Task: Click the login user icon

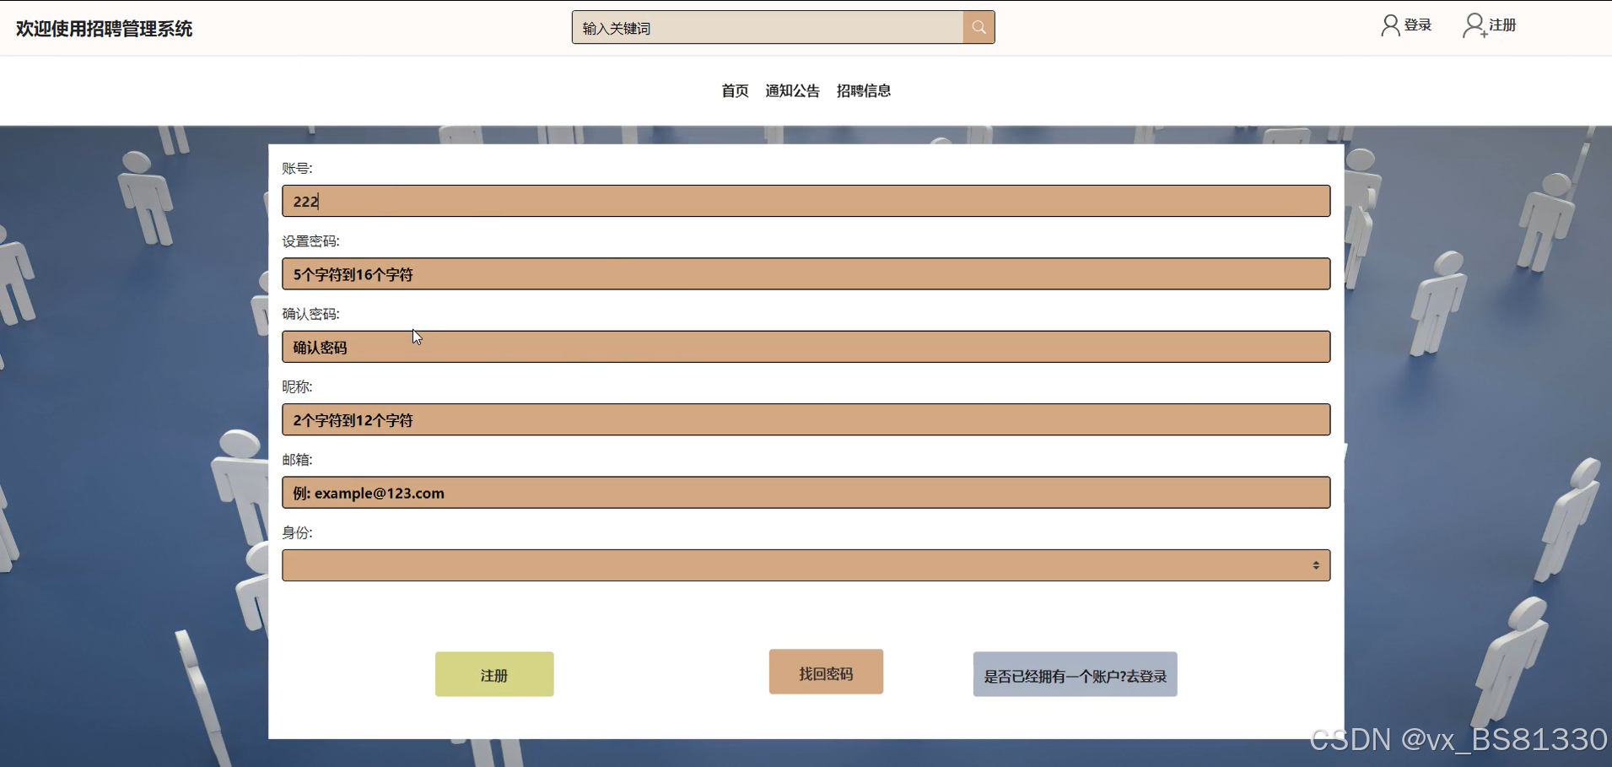Action: 1389,25
